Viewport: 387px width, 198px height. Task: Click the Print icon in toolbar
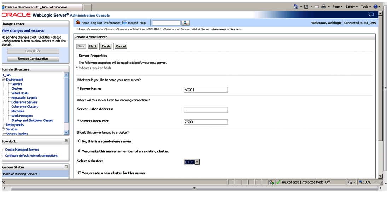click(x=324, y=7)
